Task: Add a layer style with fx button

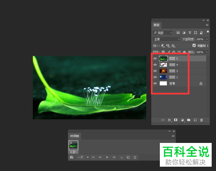Action: (x=169, y=120)
